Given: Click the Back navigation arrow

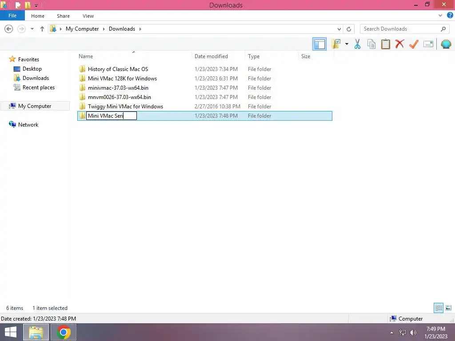Looking at the screenshot, I should [x=9, y=29].
